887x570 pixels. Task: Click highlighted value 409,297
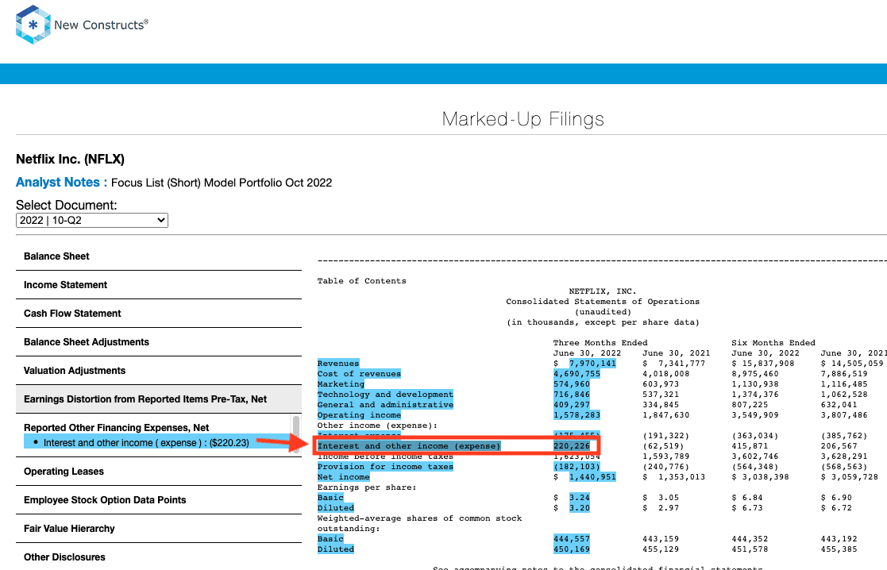coord(571,405)
